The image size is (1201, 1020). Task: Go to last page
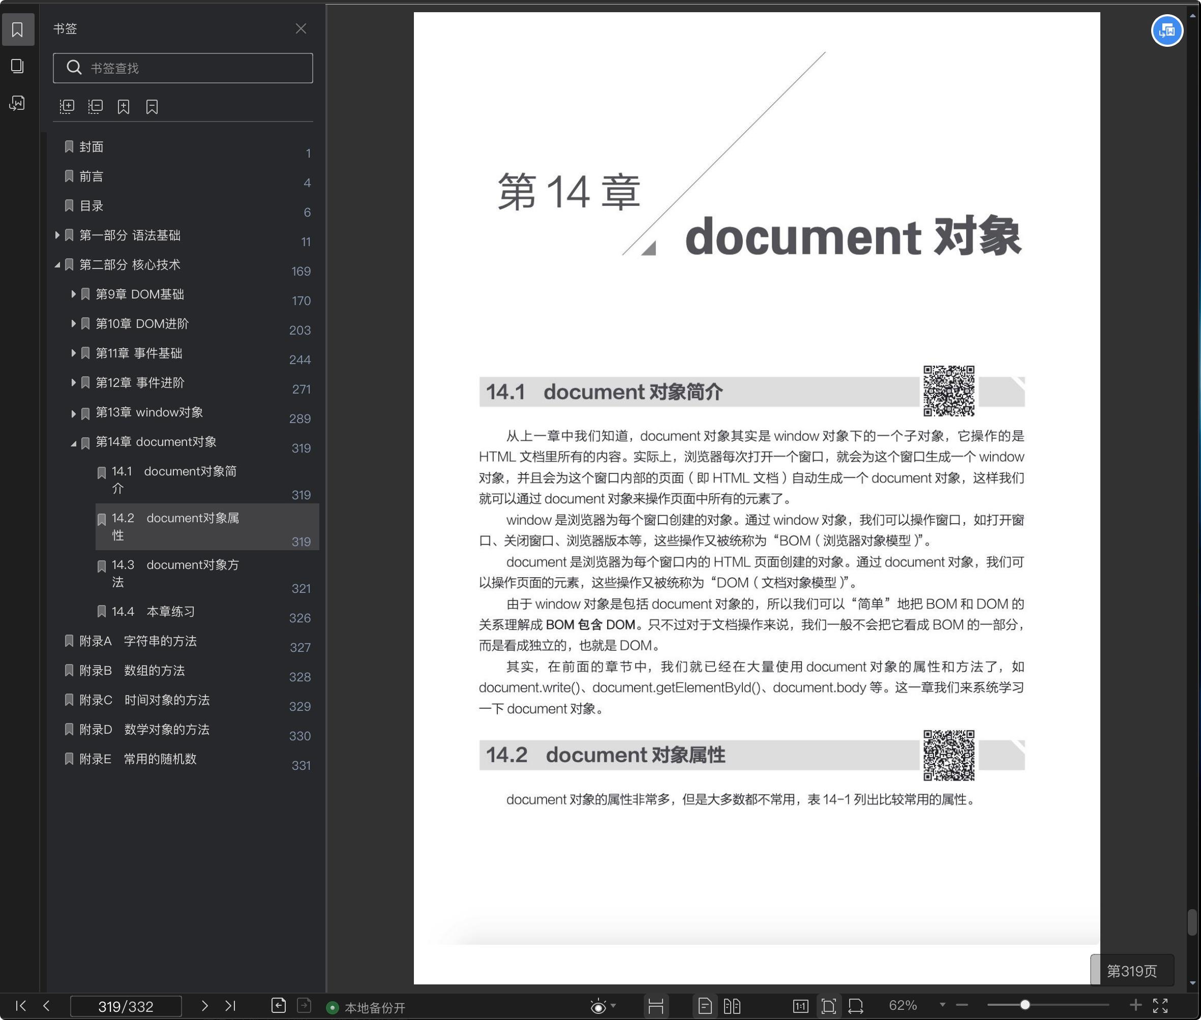point(230,1006)
